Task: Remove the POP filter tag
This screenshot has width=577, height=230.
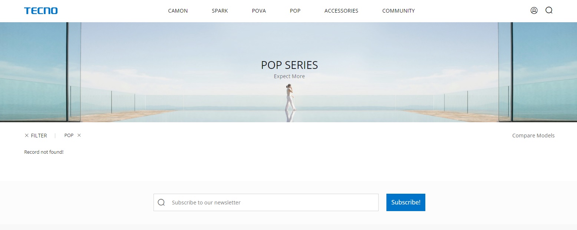Action: (79, 135)
